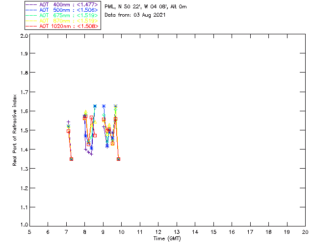
Task: Click the hour 8 x-axis tick label
Action: click(x=85, y=232)
